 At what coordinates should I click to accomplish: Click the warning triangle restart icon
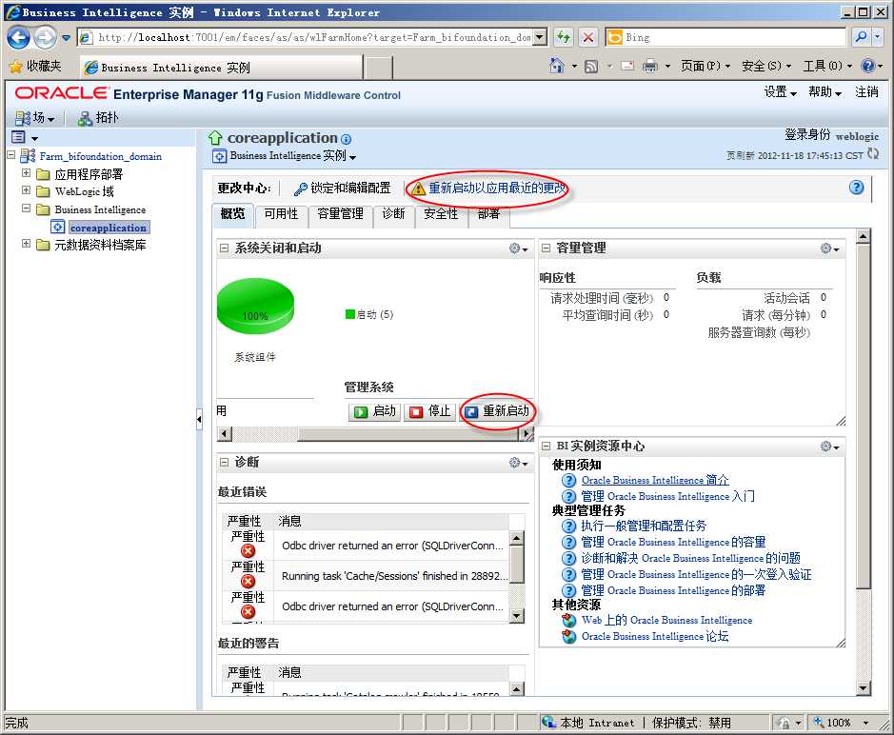pyautogui.click(x=419, y=189)
